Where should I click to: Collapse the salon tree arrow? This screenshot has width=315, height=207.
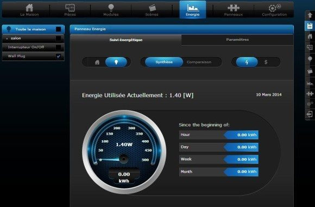pyautogui.click(x=7, y=39)
